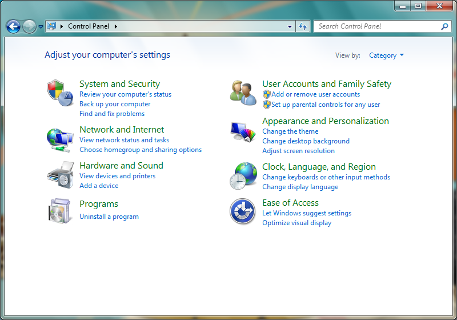Open the Network and Internet globe icon

pos(60,140)
